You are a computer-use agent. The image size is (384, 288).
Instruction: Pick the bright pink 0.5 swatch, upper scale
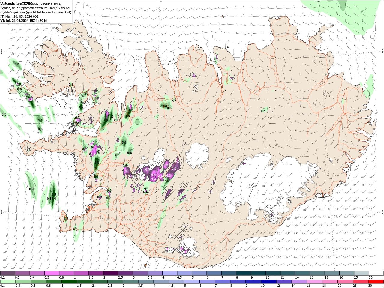[x=52, y=273]
